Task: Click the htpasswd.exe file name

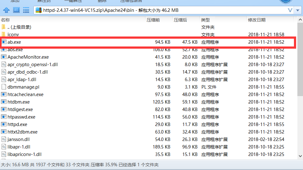Action: [22, 117]
